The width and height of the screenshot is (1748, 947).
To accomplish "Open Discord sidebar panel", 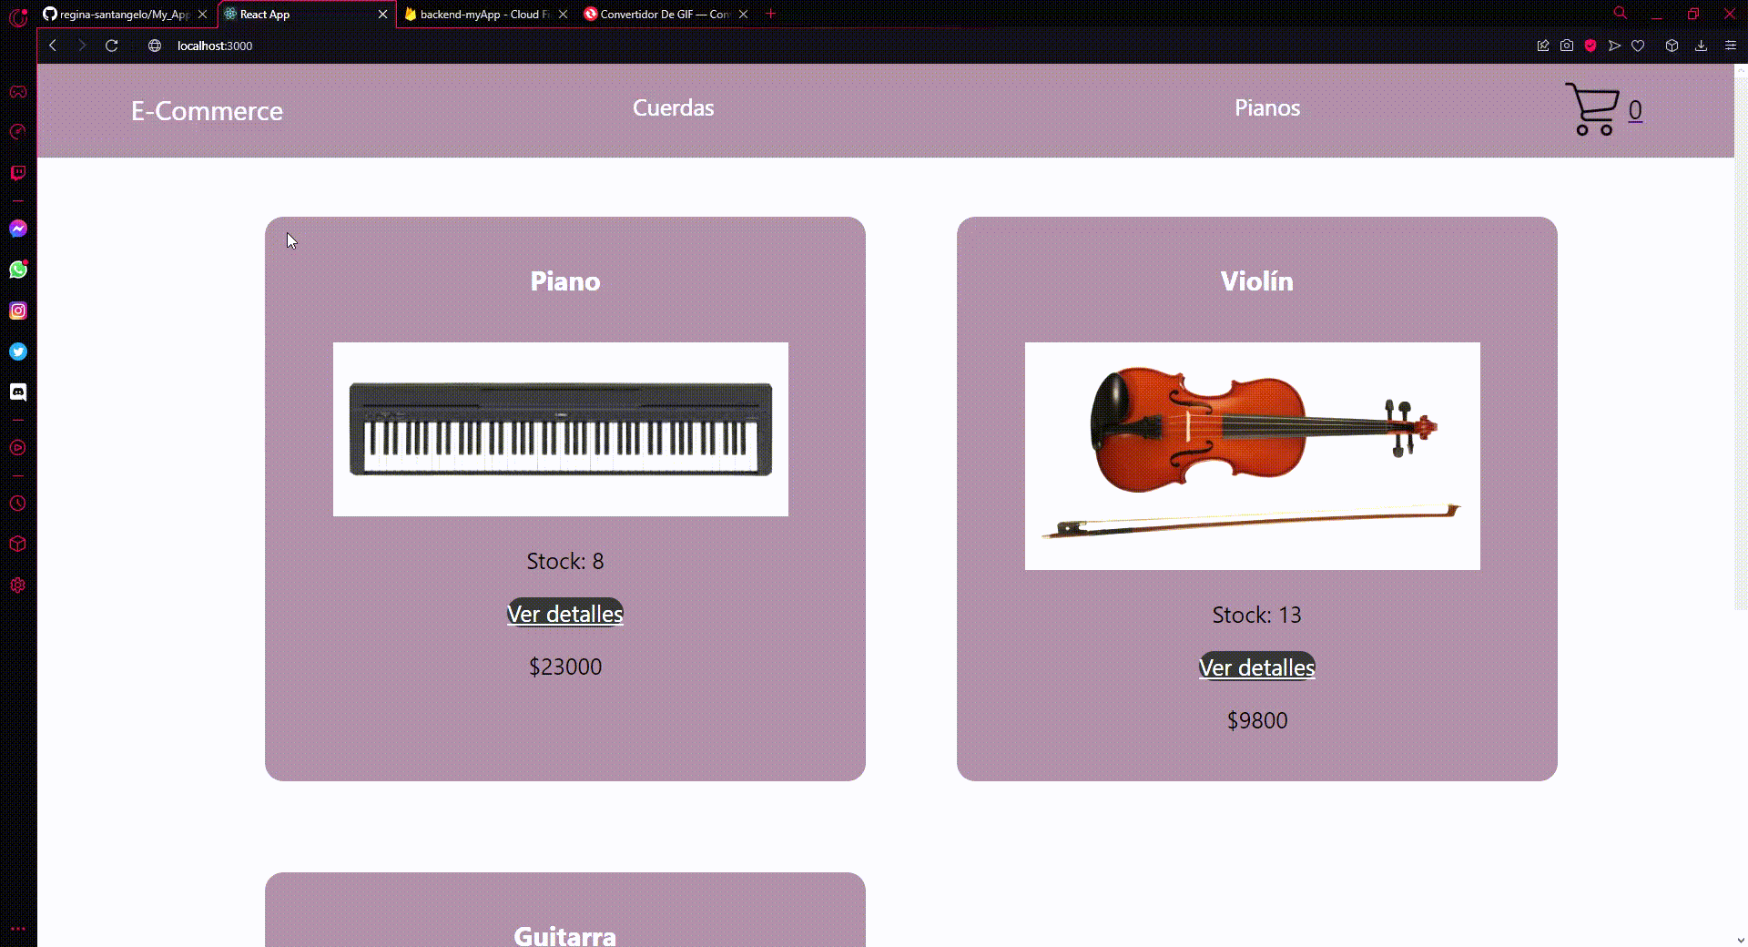I will pyautogui.click(x=17, y=392).
